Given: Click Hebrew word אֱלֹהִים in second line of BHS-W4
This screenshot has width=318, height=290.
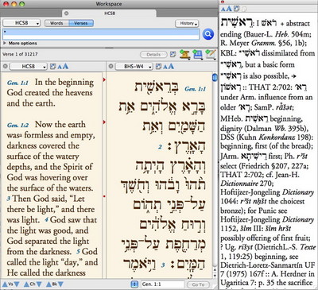Looking at the screenshot, I should (157, 106).
